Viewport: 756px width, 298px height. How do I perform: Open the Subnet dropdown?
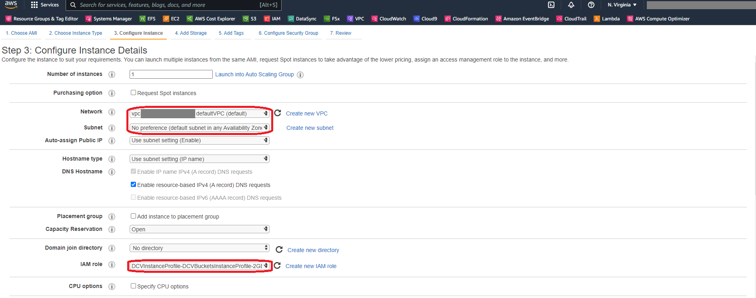coord(200,128)
